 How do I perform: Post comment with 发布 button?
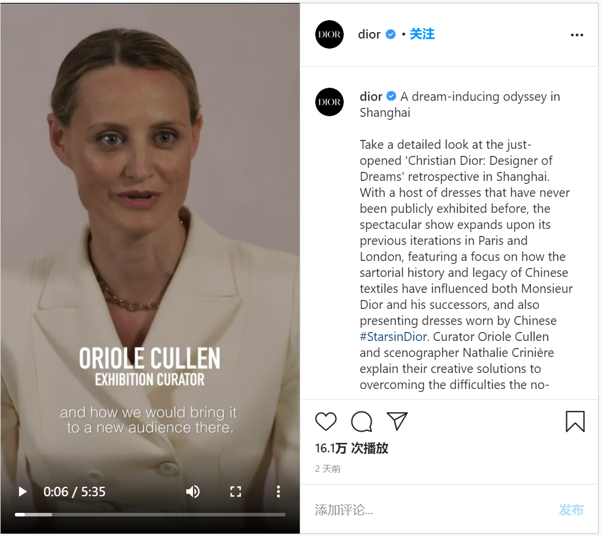click(571, 510)
